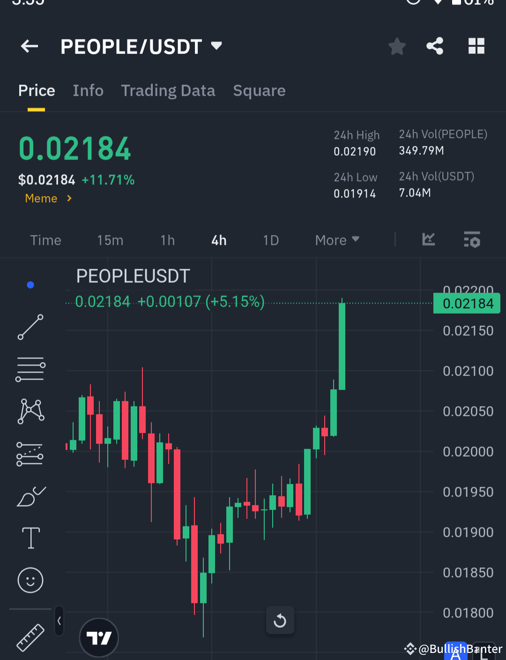Toggle favorite star for PEOPLE/USDT

click(397, 46)
